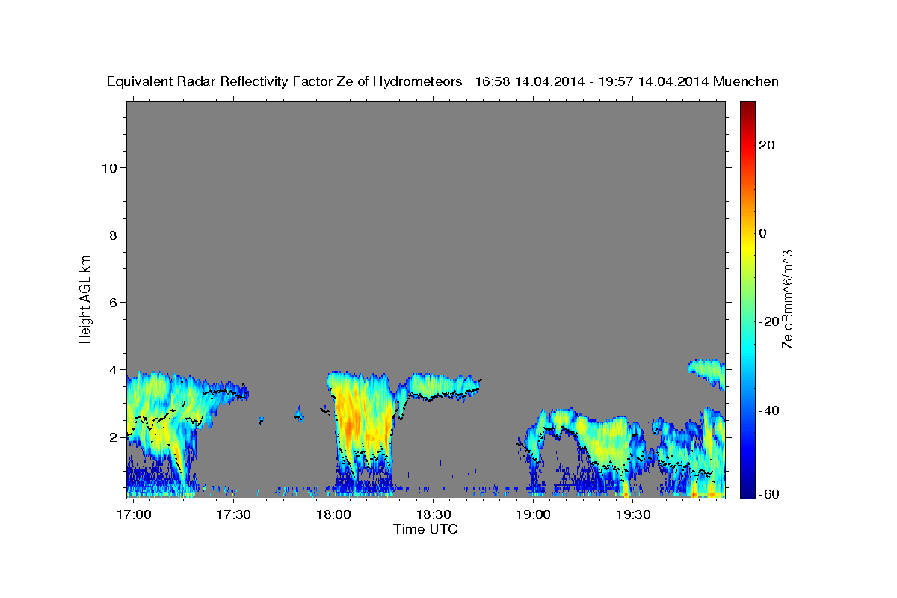Click the height axis label 10
The height and width of the screenshot is (598, 897).
pyautogui.click(x=109, y=167)
